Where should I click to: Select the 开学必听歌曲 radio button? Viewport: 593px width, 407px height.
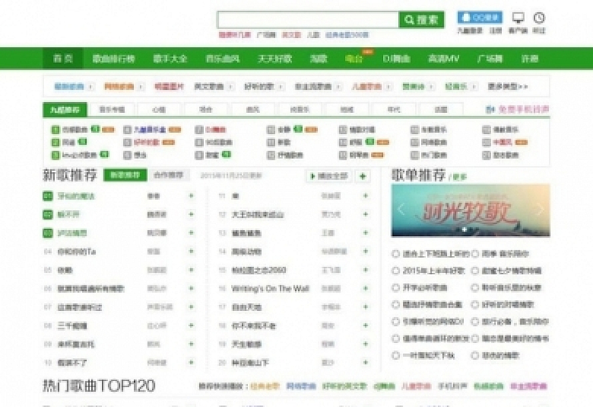(396, 288)
